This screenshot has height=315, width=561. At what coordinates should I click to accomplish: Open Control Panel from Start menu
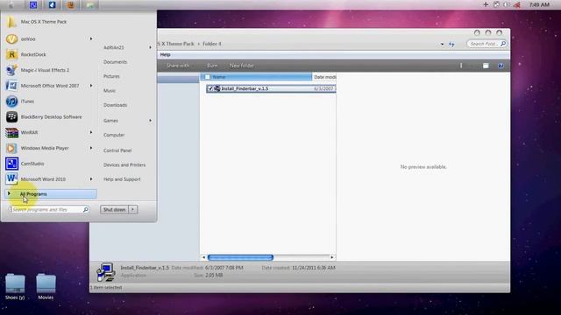tap(117, 150)
